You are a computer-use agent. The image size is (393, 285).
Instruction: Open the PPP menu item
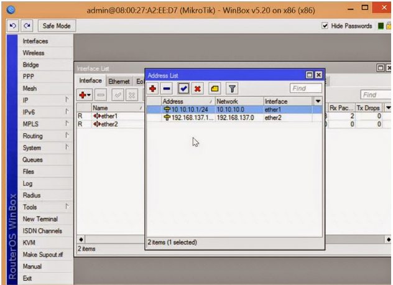45,77
